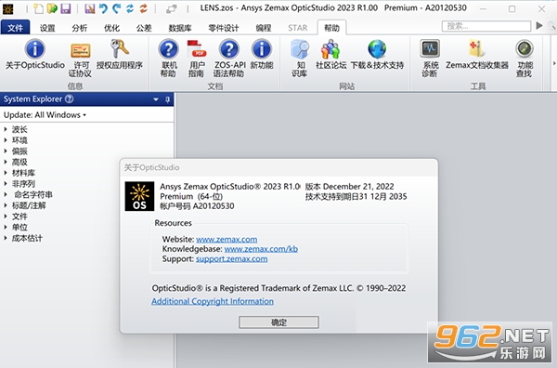Expand the 波长 tree node
Screen dimensions: 557x368
click(x=6, y=129)
